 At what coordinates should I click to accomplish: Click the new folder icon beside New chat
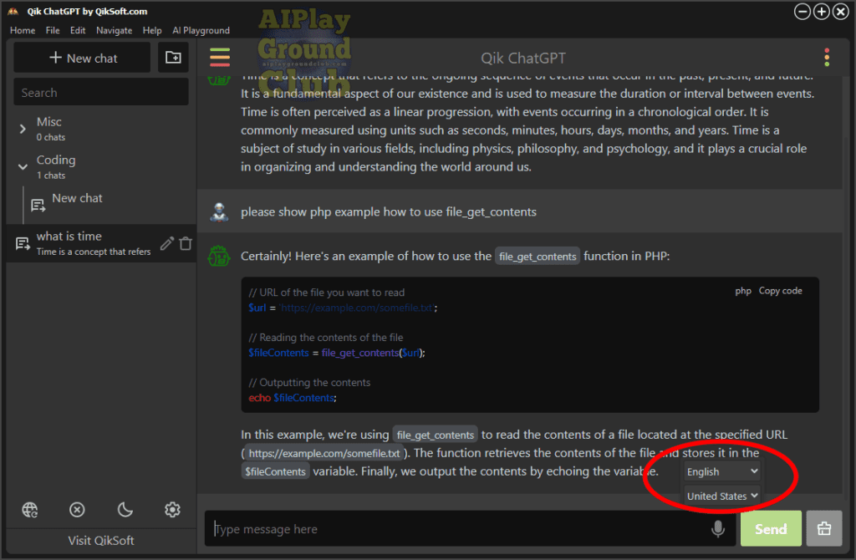click(173, 58)
